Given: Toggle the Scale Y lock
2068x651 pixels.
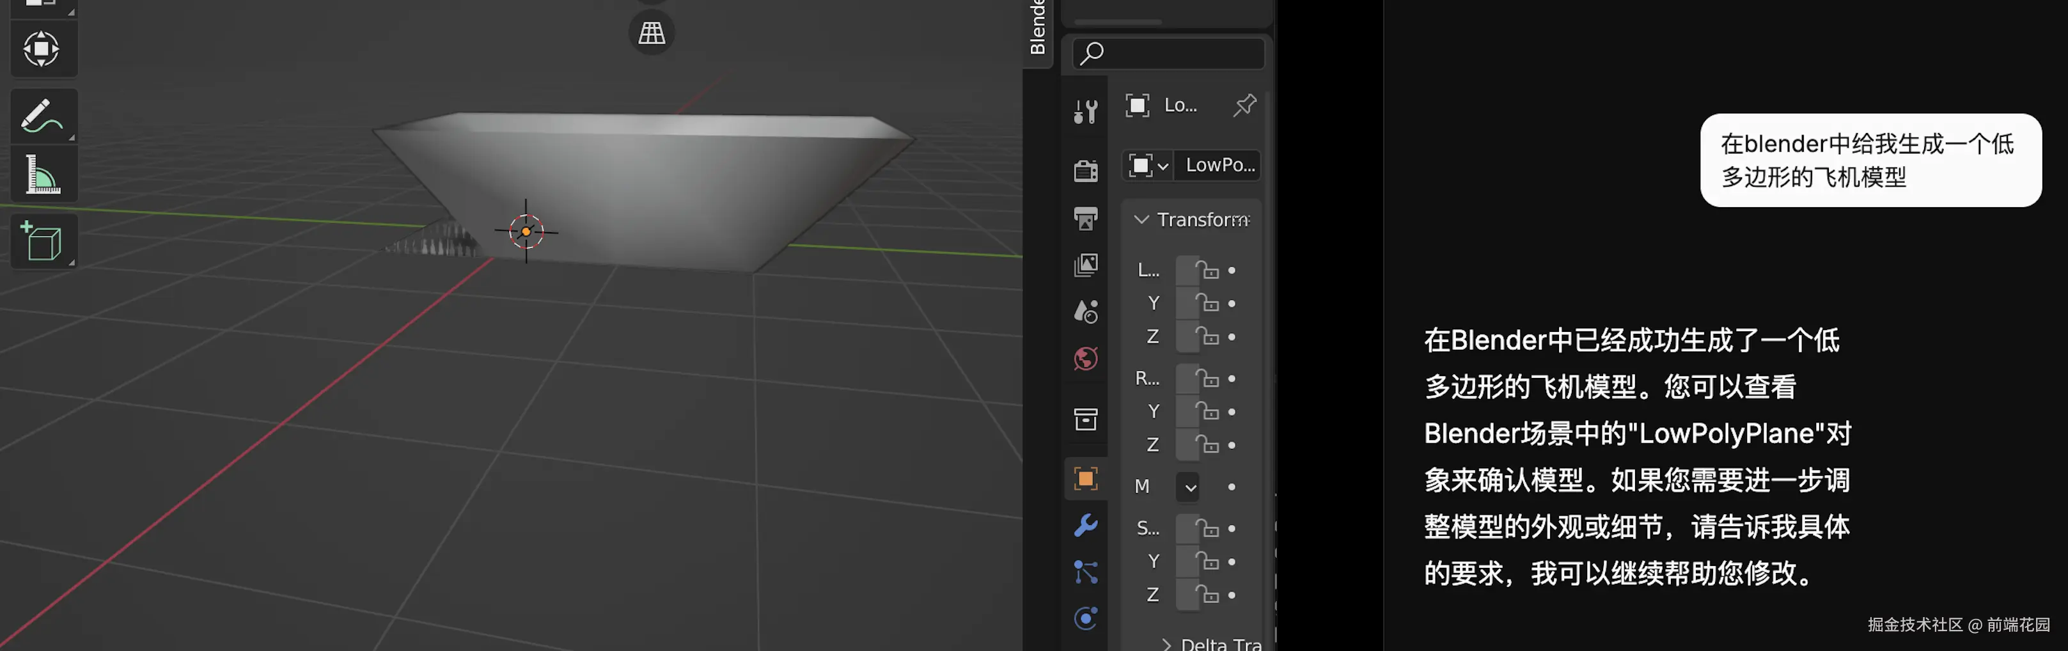Looking at the screenshot, I should (1207, 562).
